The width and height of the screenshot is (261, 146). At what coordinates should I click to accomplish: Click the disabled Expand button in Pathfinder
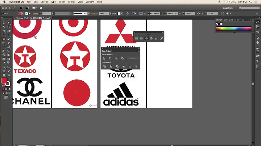[x=133, y=59]
